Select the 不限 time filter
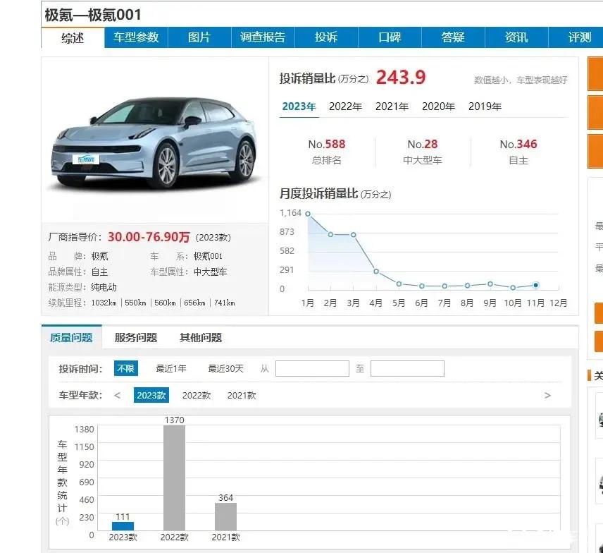 click(x=126, y=368)
